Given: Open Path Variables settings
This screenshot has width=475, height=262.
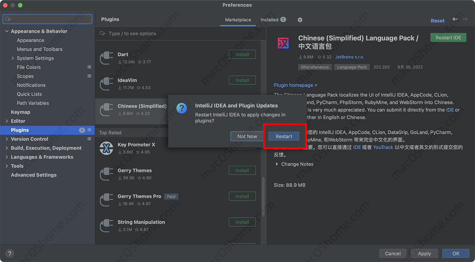Looking at the screenshot, I should click(33, 103).
